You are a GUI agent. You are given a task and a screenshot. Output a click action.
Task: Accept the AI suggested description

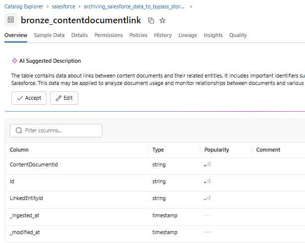(29, 98)
